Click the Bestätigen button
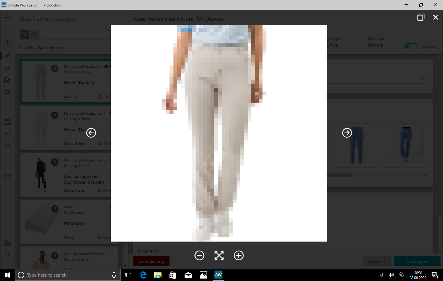Screen dimensions: 443x281 click(417, 261)
